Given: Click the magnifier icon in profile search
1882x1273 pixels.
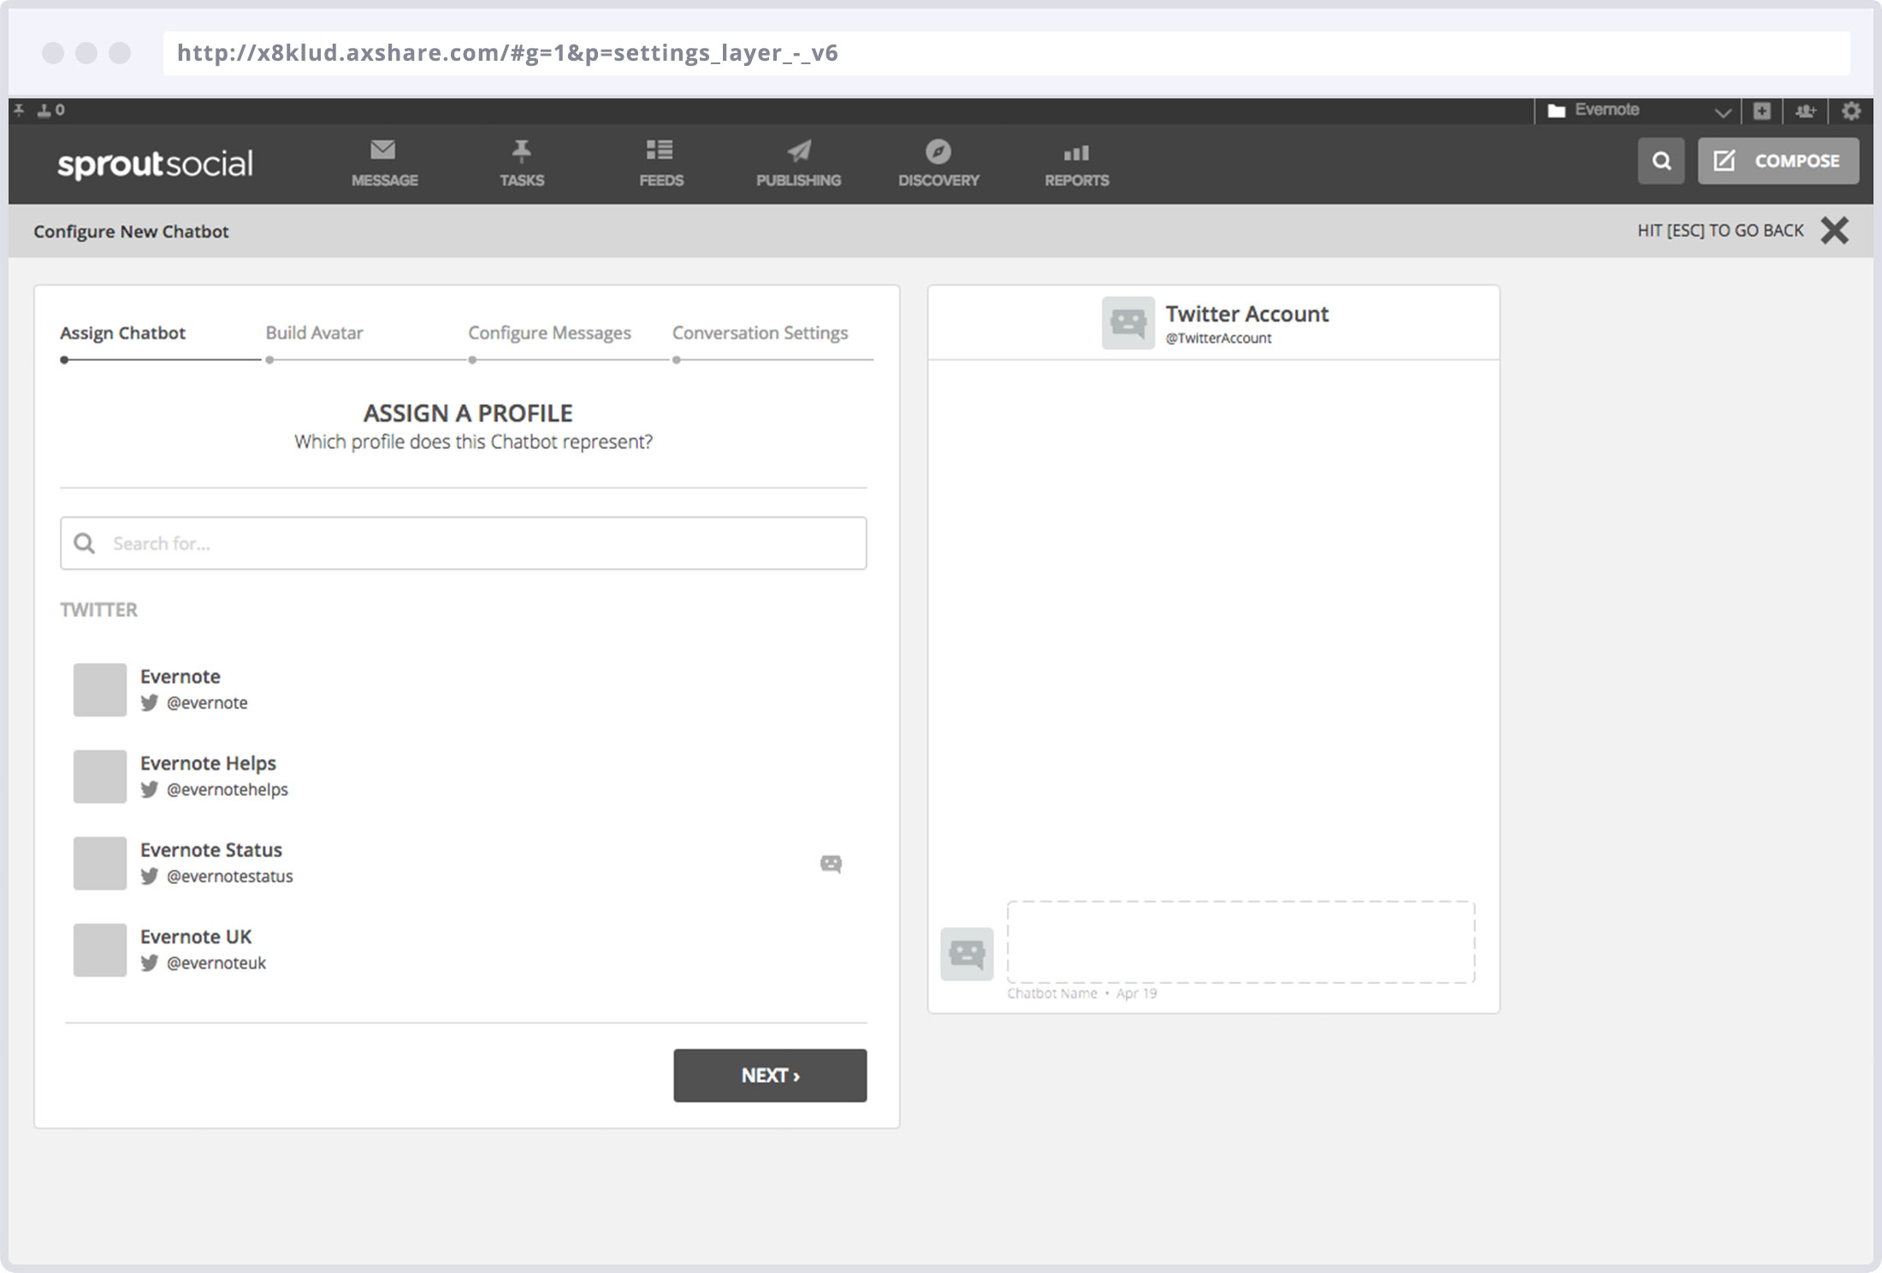Looking at the screenshot, I should coord(84,543).
